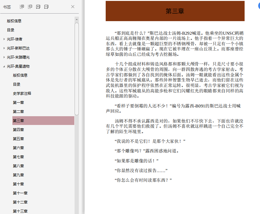260x214 pixels.
Task: Click the paragraph beginning 汤姆不得不承认
Action: coord(175,126)
